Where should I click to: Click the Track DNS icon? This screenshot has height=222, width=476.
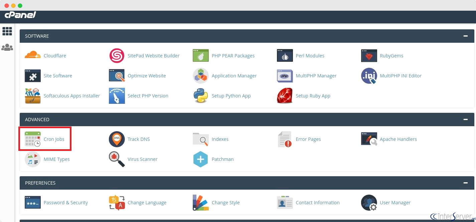(117, 139)
